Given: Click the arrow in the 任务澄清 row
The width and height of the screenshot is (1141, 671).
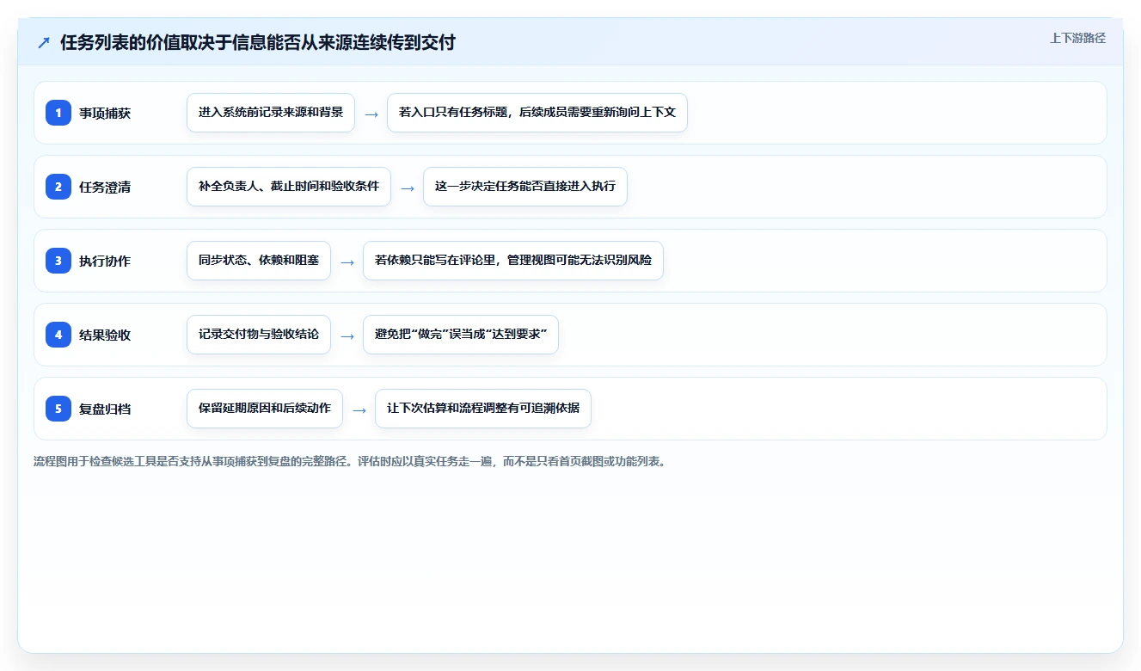Looking at the screenshot, I should [408, 188].
